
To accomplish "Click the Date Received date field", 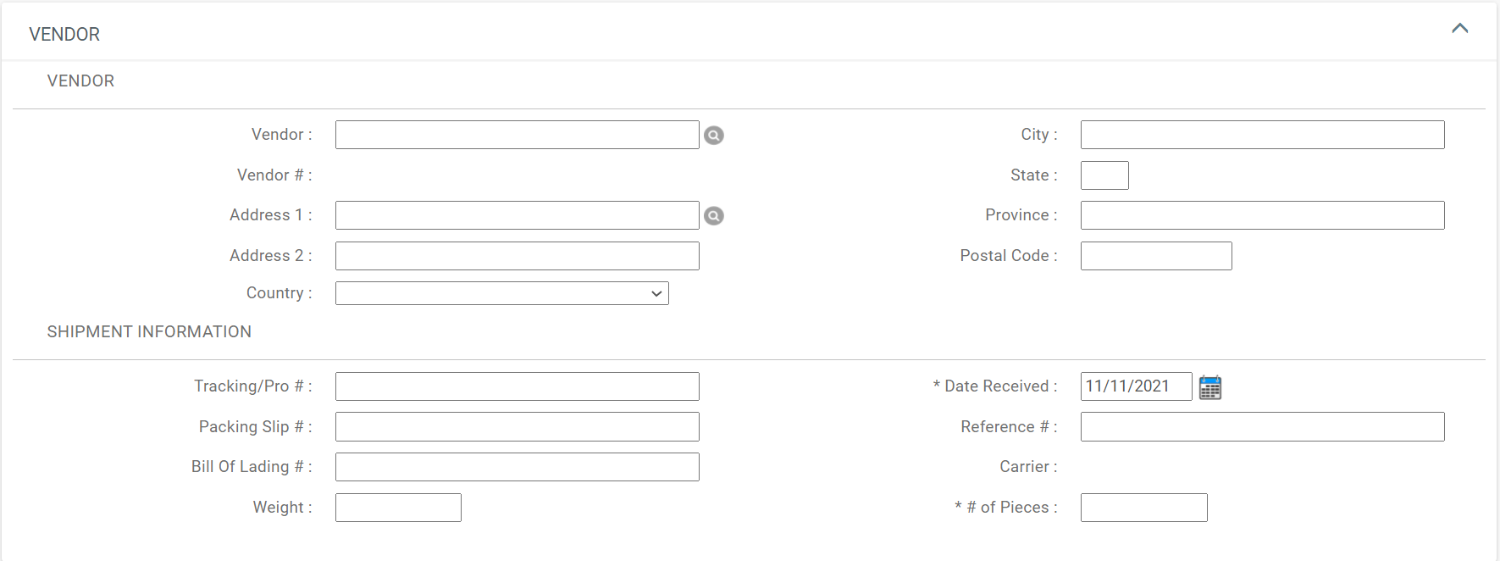I will 1136,386.
